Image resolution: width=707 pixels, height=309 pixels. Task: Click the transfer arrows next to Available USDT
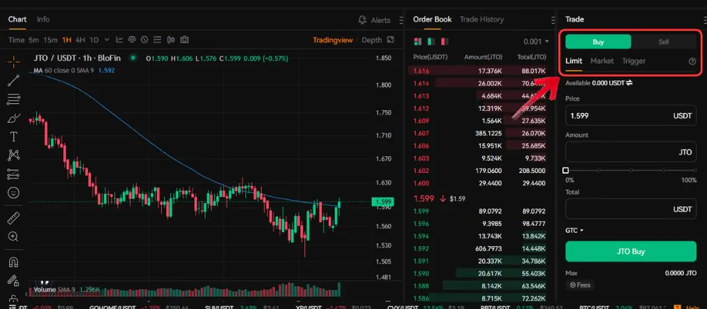[629, 83]
